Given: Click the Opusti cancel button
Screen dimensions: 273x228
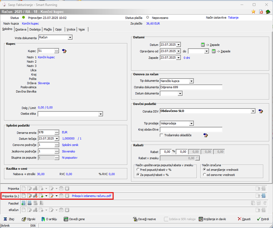Looking at the screenshot, I should coord(244,219).
